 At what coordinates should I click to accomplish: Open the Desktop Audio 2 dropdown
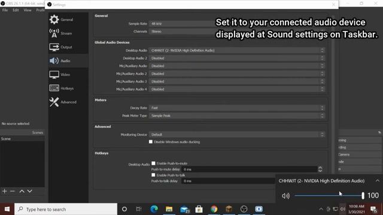point(237,59)
